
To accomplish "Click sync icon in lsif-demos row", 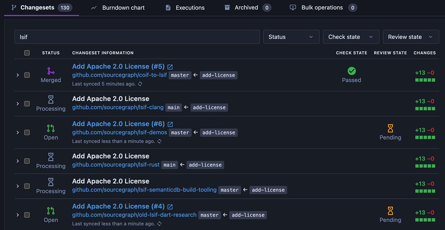I will [159, 141].
